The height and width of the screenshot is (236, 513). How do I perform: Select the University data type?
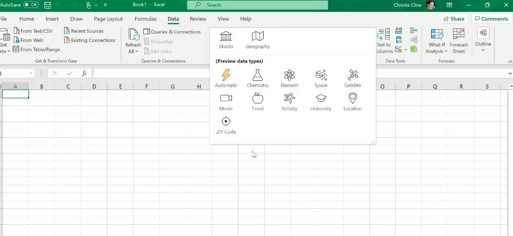[321, 101]
